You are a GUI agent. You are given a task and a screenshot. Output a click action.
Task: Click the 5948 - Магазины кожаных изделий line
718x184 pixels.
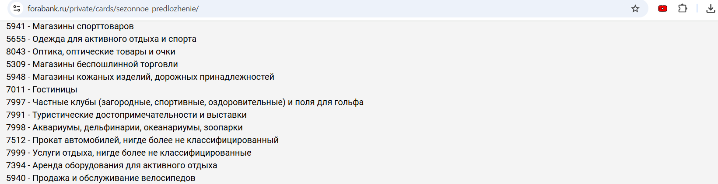coord(140,77)
